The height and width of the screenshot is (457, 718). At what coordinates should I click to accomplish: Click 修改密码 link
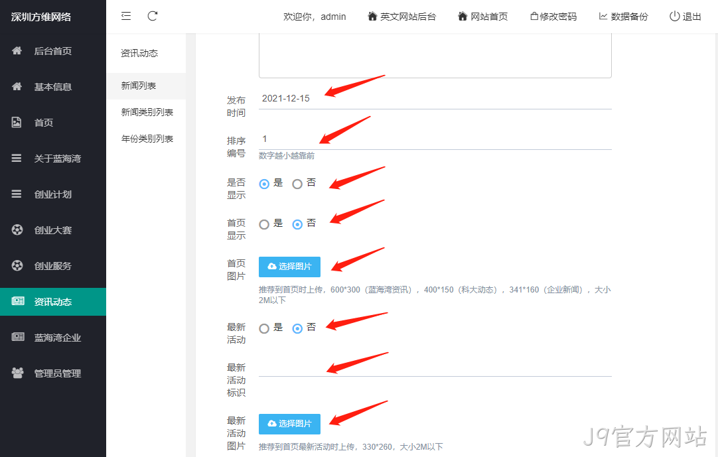click(553, 17)
